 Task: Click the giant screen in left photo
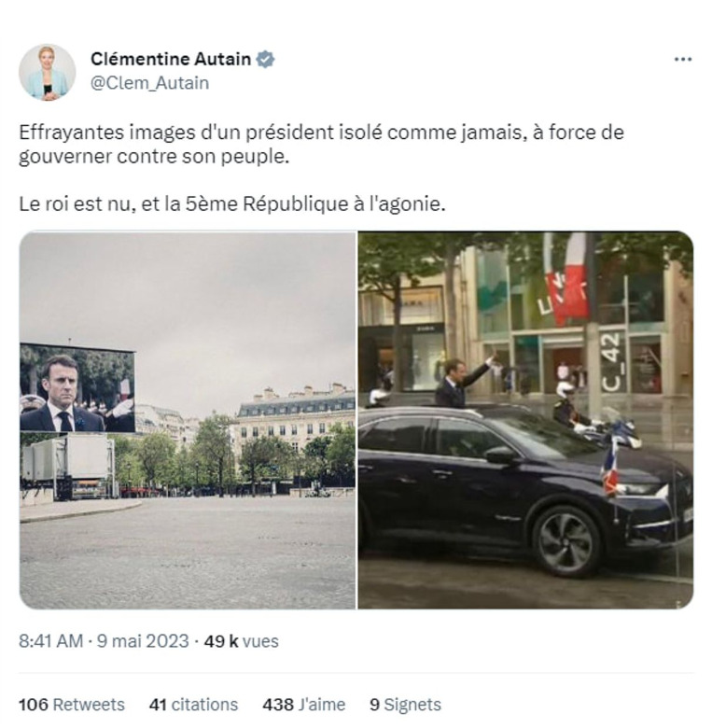tap(77, 388)
